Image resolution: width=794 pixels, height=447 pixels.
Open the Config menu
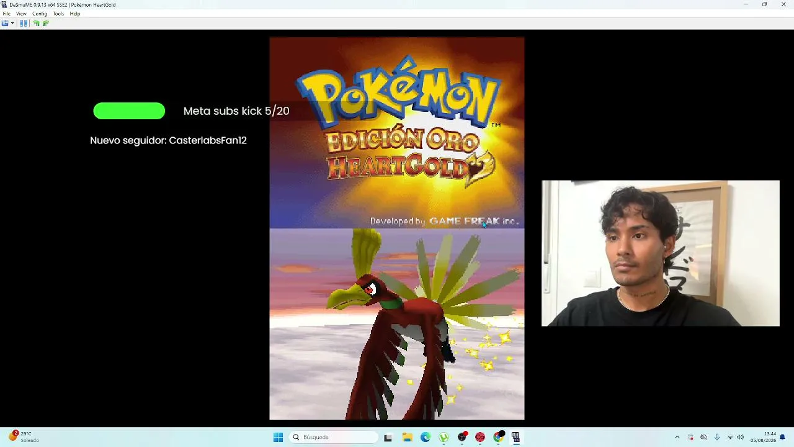[x=40, y=14]
